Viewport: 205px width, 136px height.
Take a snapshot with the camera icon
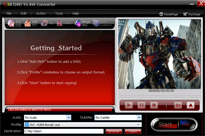pos(178,105)
